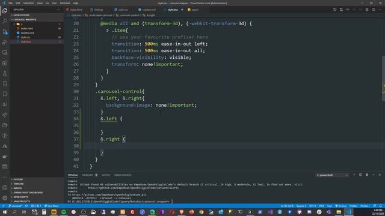Switch to the DEBUG CONSOLE panel tab
The width and height of the screenshot is (385, 216).
123,175
